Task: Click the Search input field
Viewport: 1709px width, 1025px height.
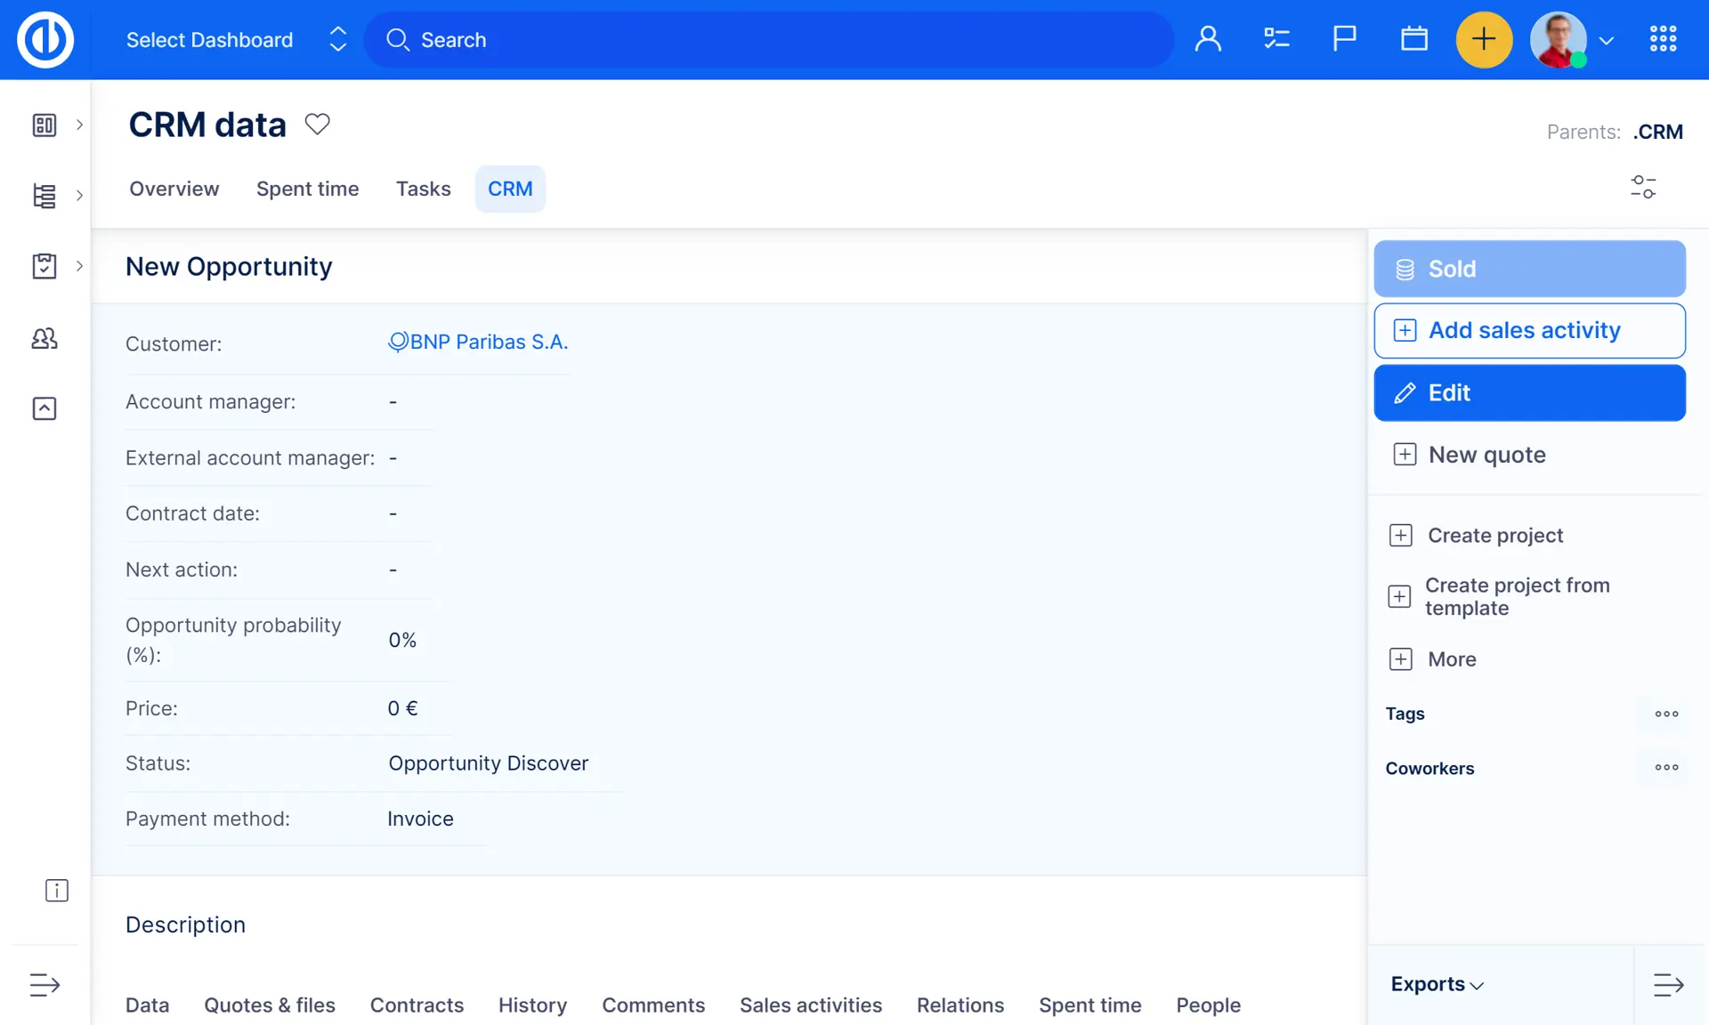Action: click(x=770, y=40)
